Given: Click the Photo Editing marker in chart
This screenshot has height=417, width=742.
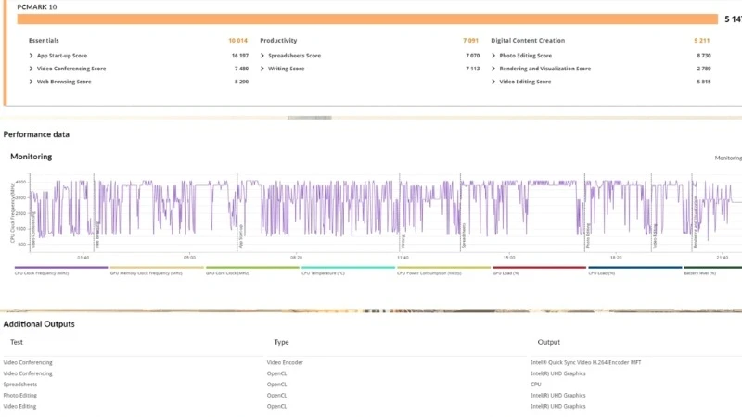Looking at the screenshot, I should point(588,236).
